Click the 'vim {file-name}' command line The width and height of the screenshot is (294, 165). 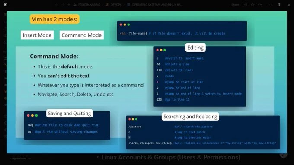(x=173, y=34)
